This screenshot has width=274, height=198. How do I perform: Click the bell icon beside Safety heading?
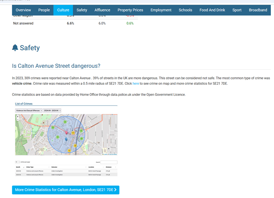[15, 48]
